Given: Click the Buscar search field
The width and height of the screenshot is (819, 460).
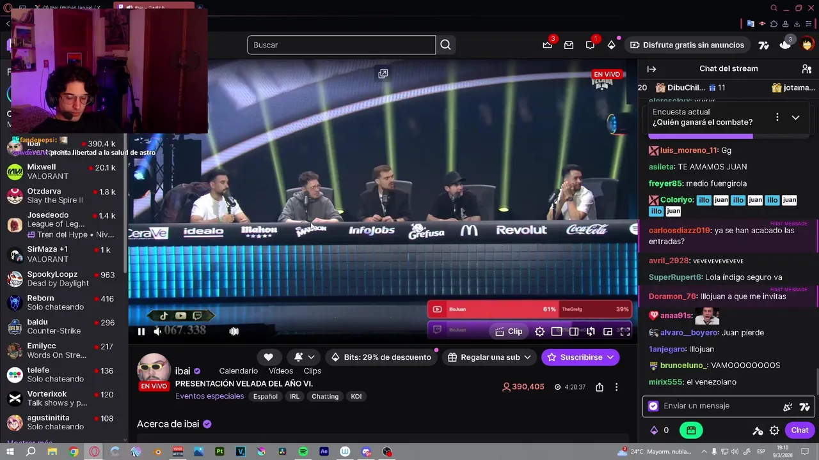Looking at the screenshot, I should [x=341, y=45].
